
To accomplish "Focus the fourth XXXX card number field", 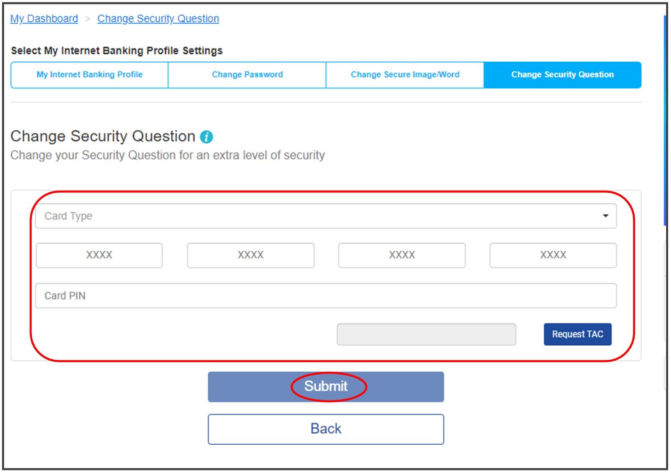I will 553,255.
